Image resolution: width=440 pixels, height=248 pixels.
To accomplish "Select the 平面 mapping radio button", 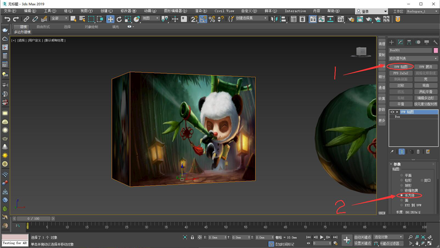I will 401,175.
